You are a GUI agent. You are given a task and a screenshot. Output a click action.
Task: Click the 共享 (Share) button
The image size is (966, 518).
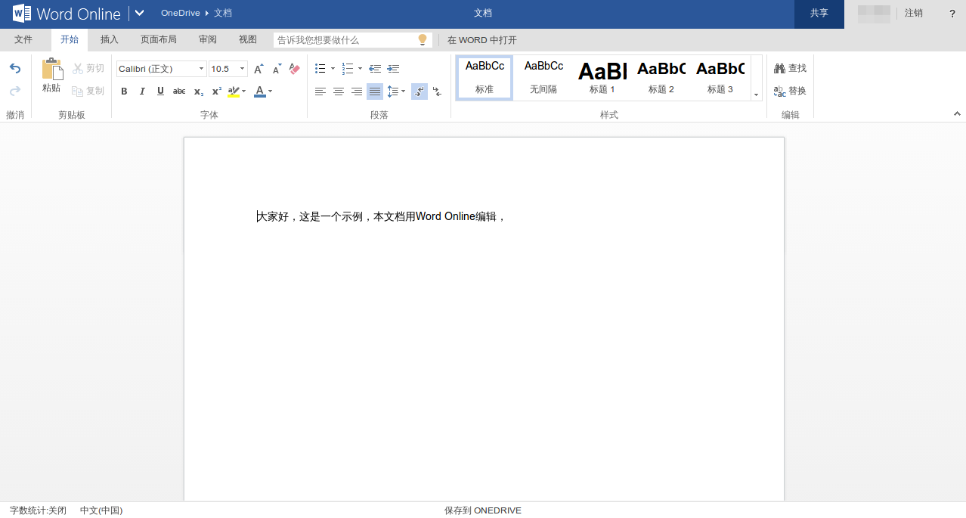click(819, 14)
